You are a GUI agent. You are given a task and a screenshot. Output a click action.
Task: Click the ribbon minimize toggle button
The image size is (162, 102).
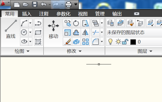pyautogui.click(x=137, y=14)
